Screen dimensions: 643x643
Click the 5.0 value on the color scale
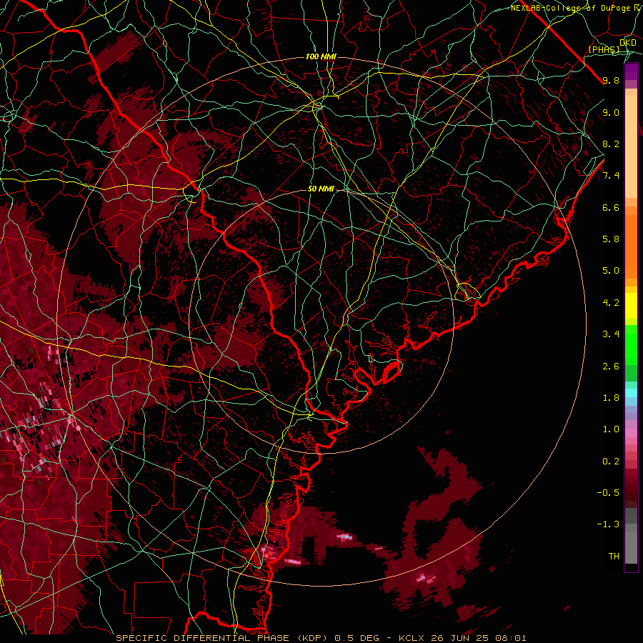click(x=611, y=271)
